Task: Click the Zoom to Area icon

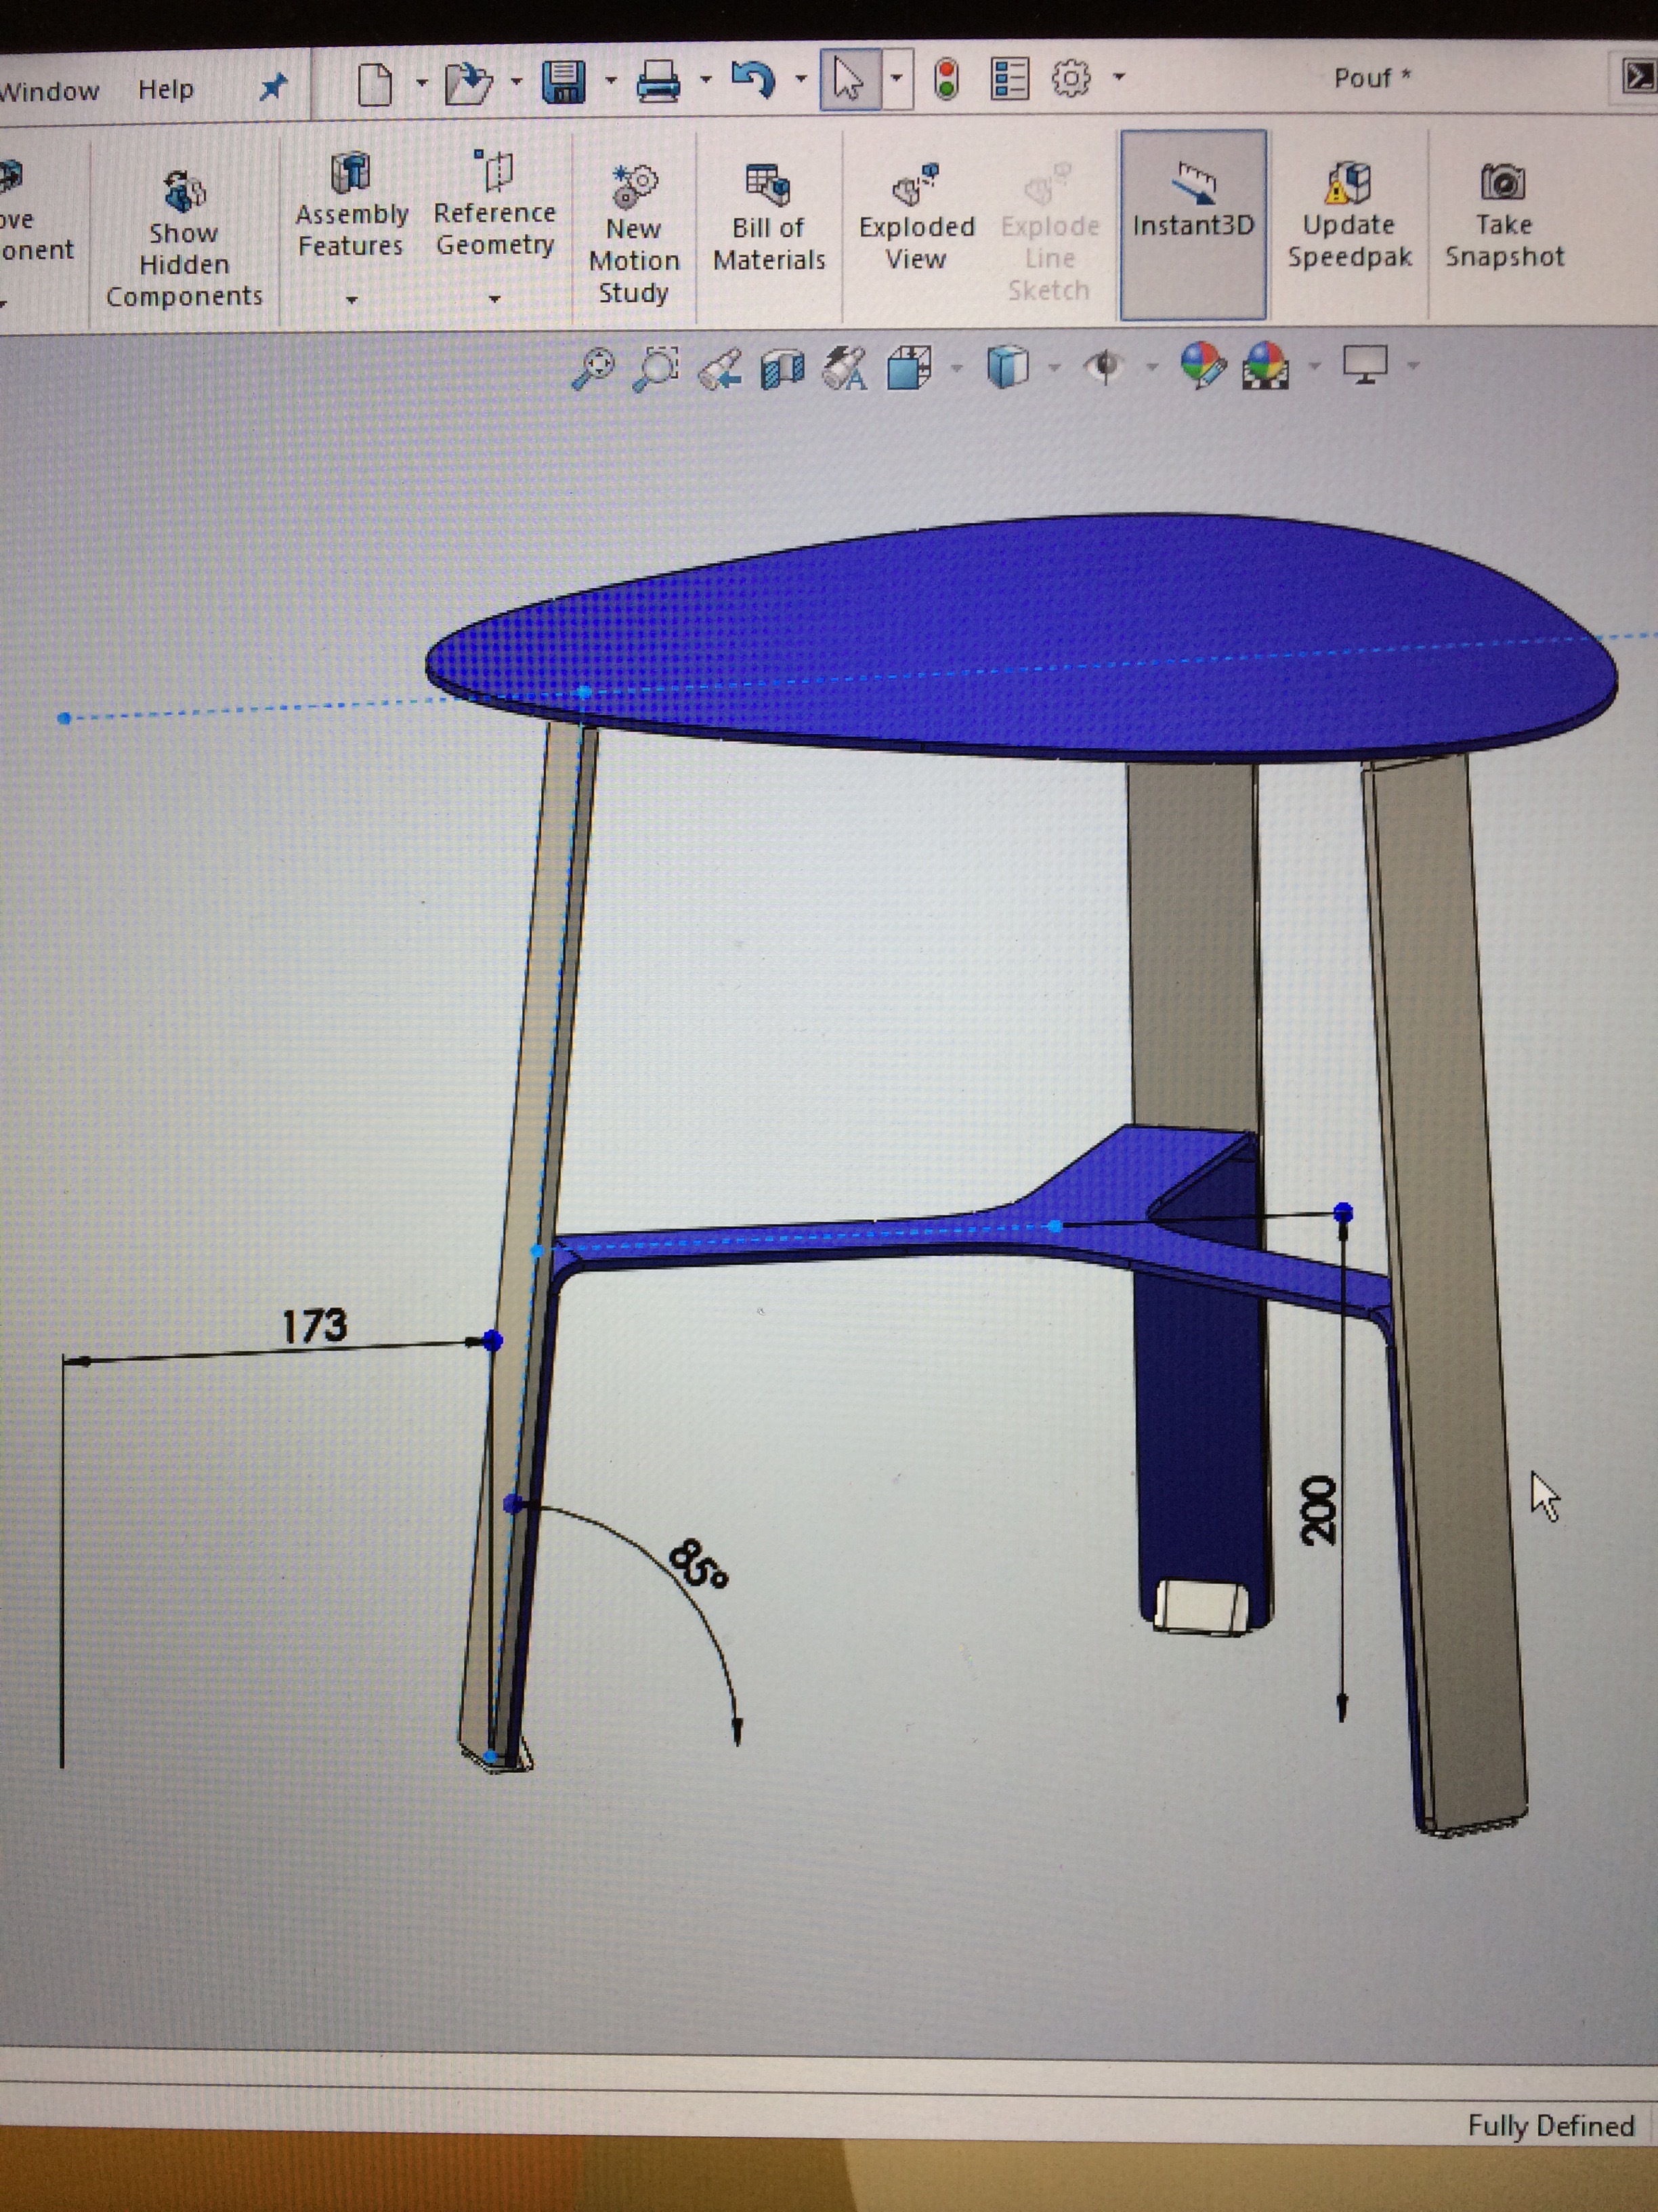Action: 656,368
